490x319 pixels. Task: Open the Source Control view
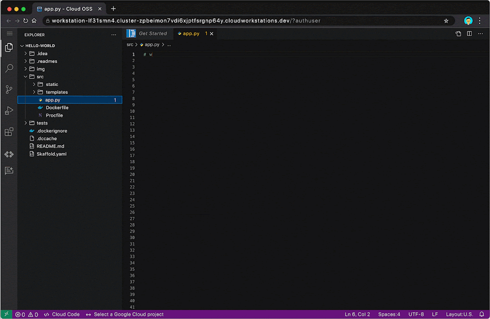click(9, 89)
